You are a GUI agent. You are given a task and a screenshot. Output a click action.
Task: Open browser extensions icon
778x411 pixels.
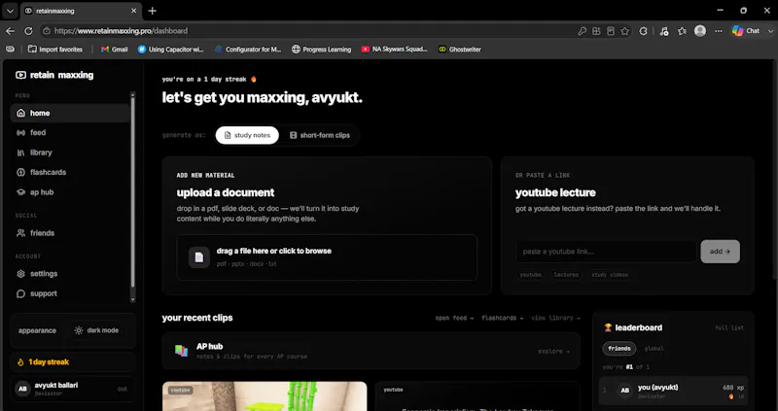tap(644, 31)
